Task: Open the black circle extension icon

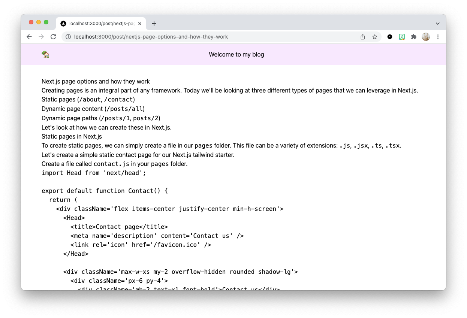Action: (390, 37)
